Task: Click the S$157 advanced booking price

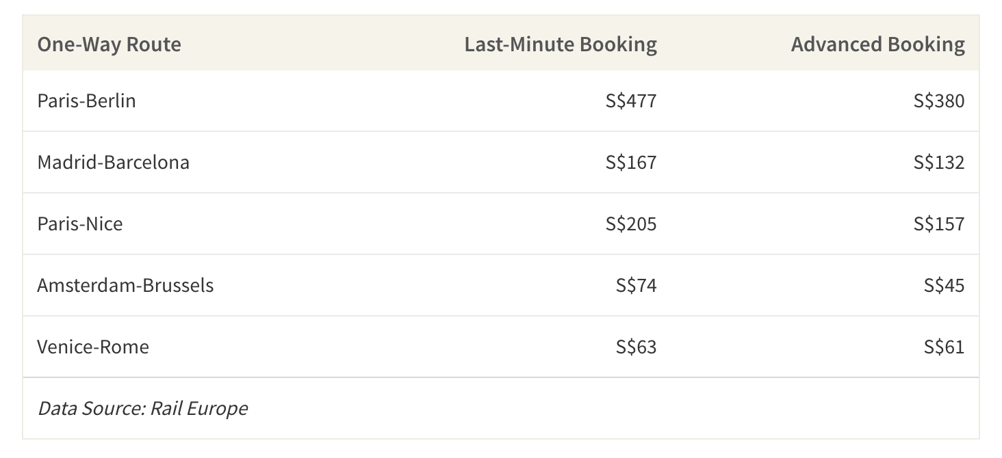Action: 939,224
